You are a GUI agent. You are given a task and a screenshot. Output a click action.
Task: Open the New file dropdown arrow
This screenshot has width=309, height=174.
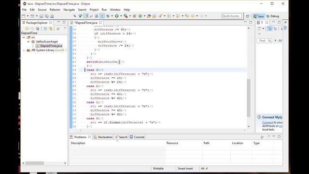click(28, 16)
